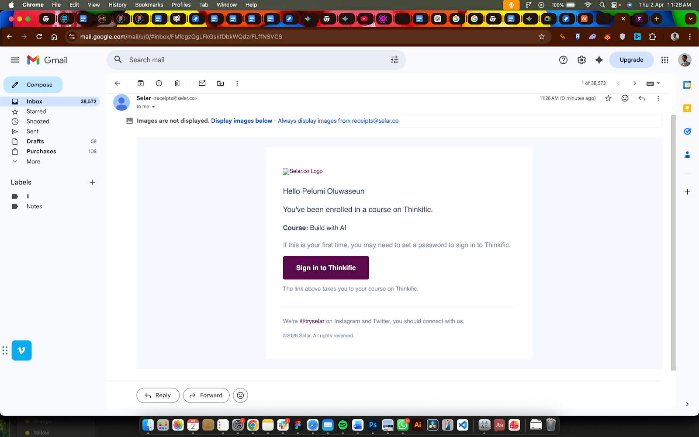Collapse the side panel arrow

point(687,404)
